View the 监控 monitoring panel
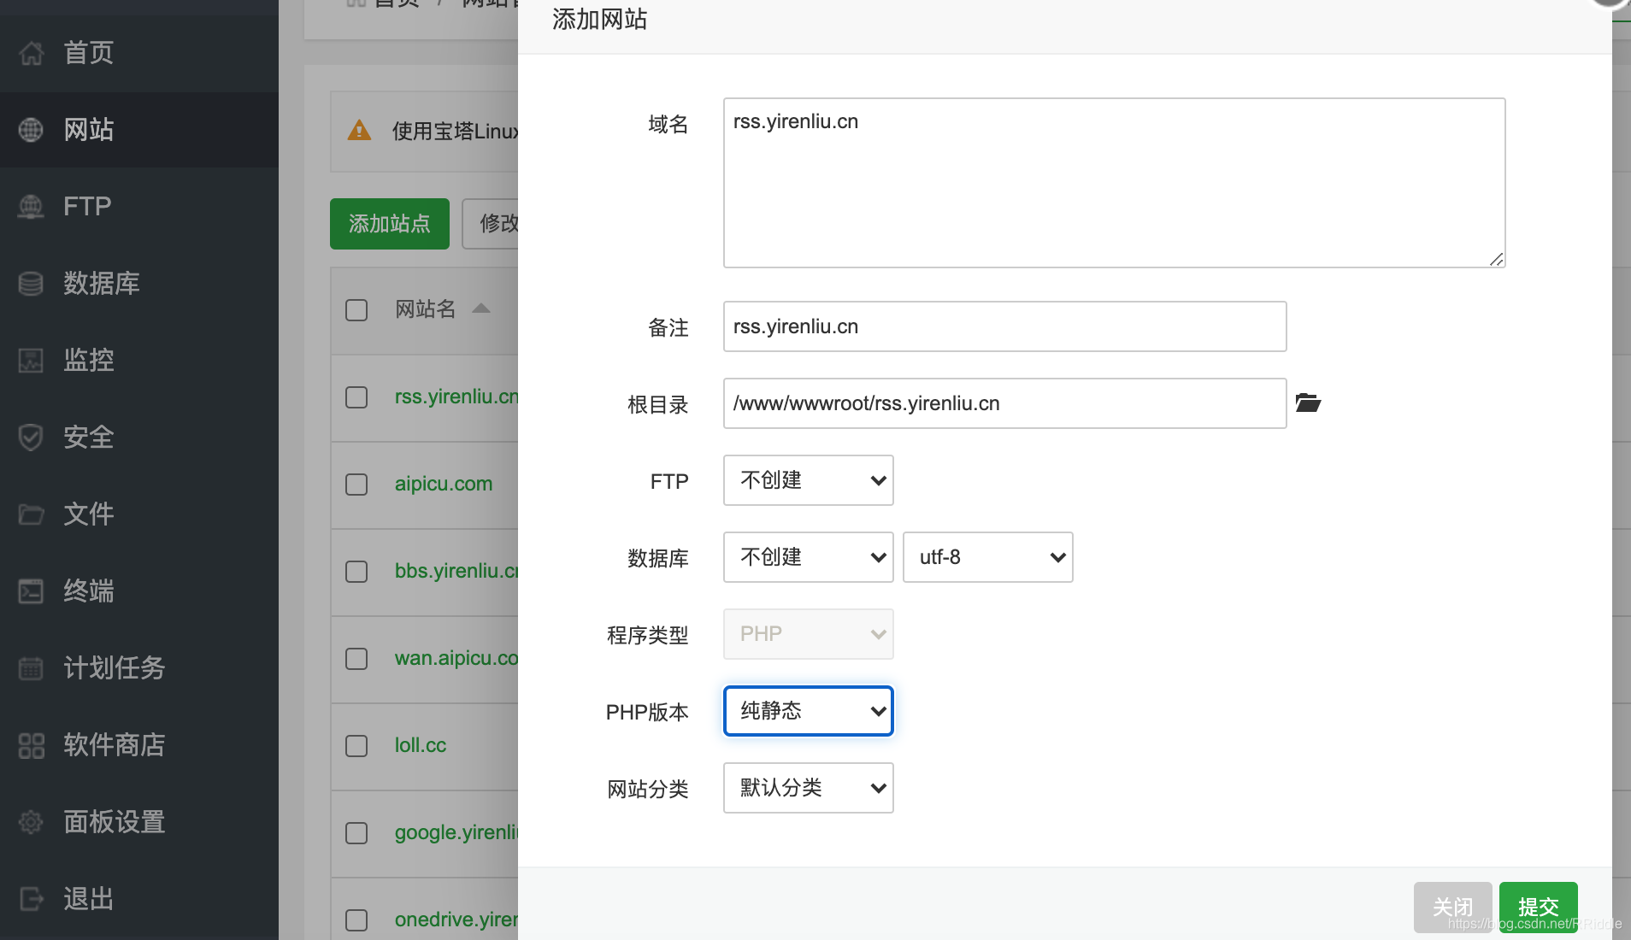 pos(87,360)
